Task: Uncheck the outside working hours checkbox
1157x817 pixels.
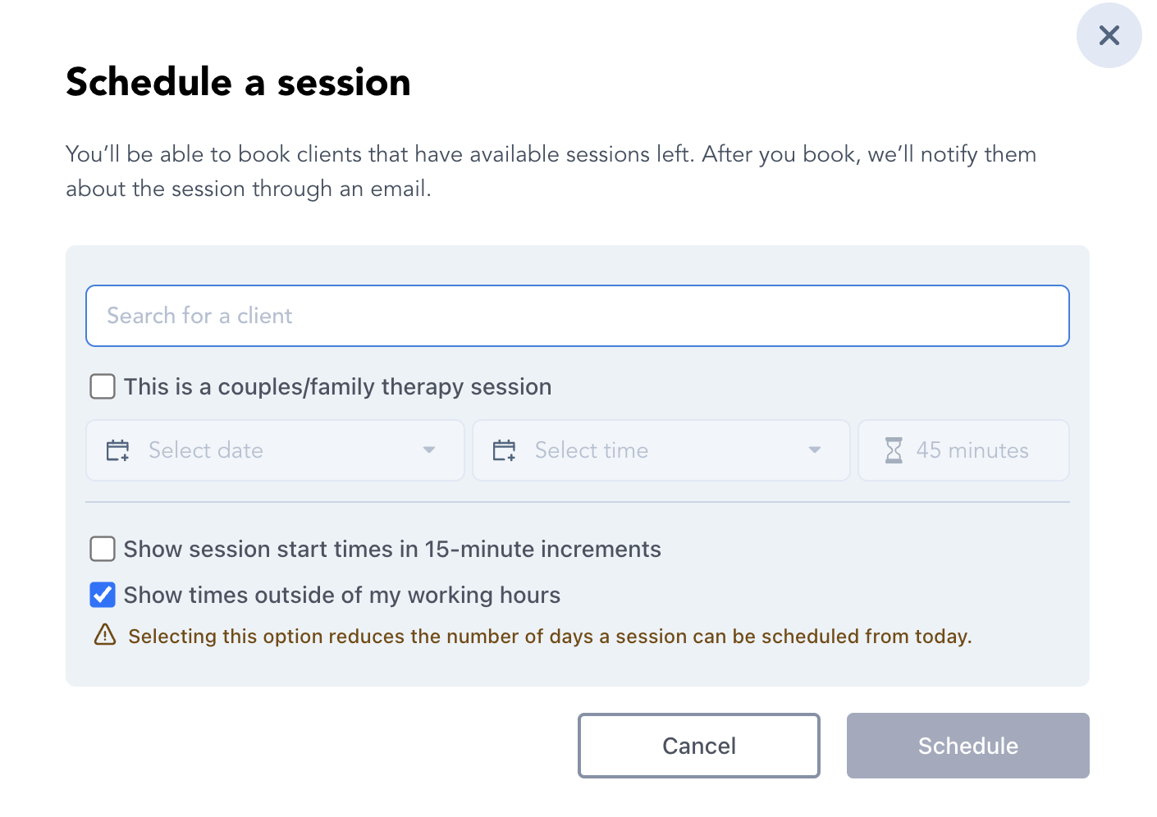Action: tap(103, 595)
